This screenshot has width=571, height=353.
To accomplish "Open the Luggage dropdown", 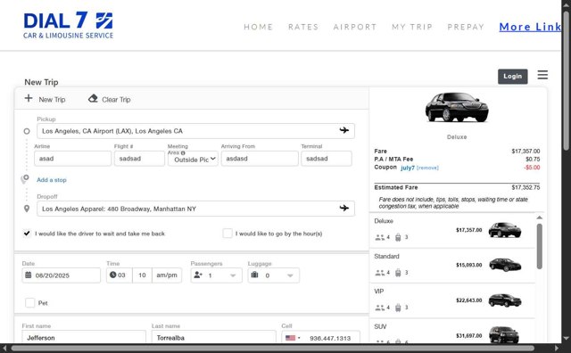I will tap(274, 275).
